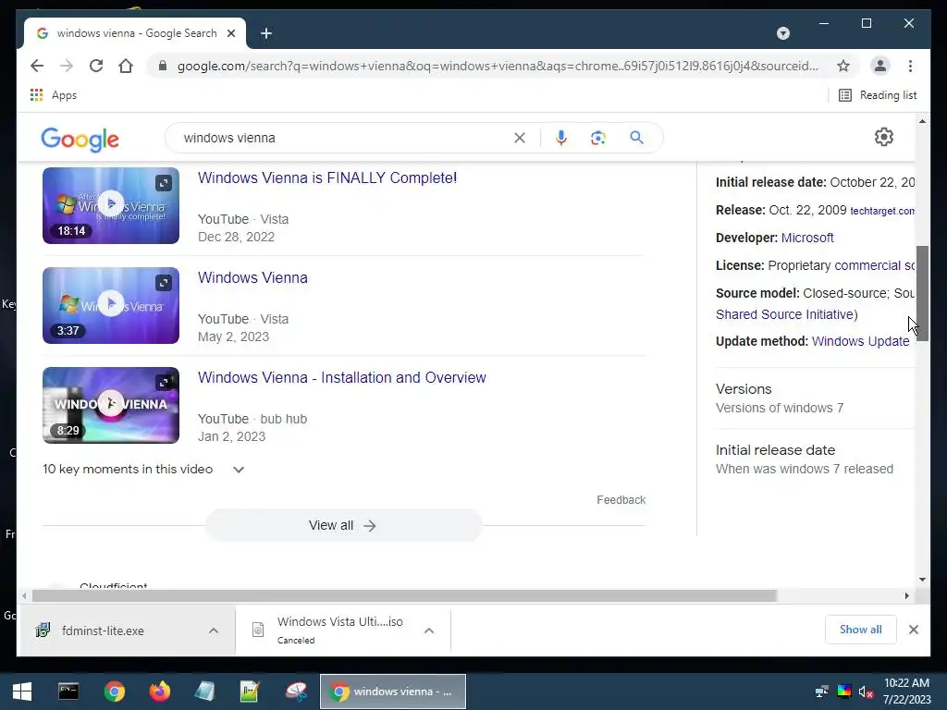Submit search with magnifier icon
The image size is (947, 710).
click(636, 138)
